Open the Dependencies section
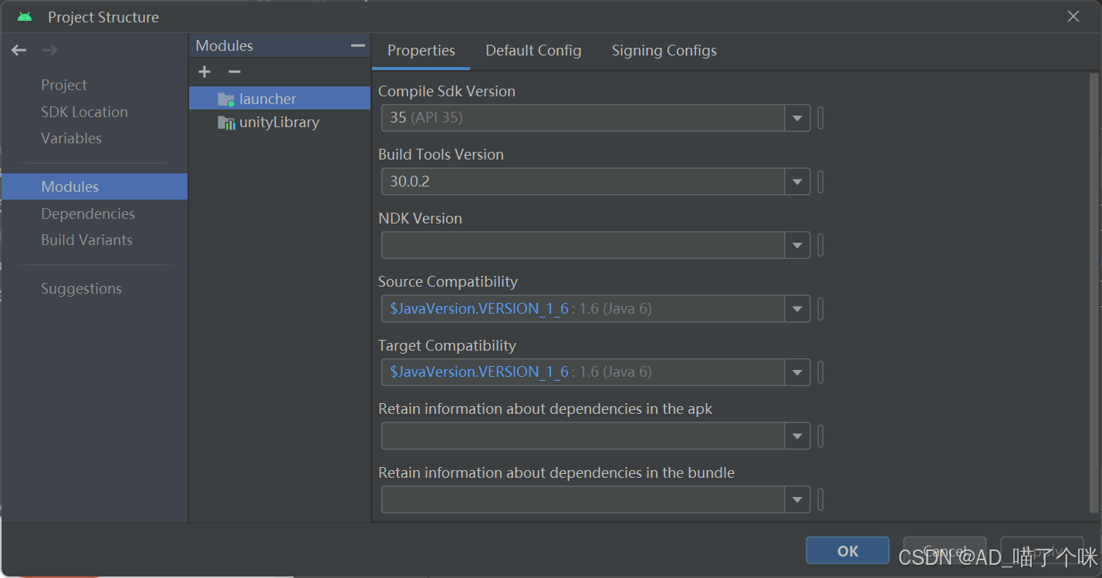The image size is (1102, 578). click(88, 213)
